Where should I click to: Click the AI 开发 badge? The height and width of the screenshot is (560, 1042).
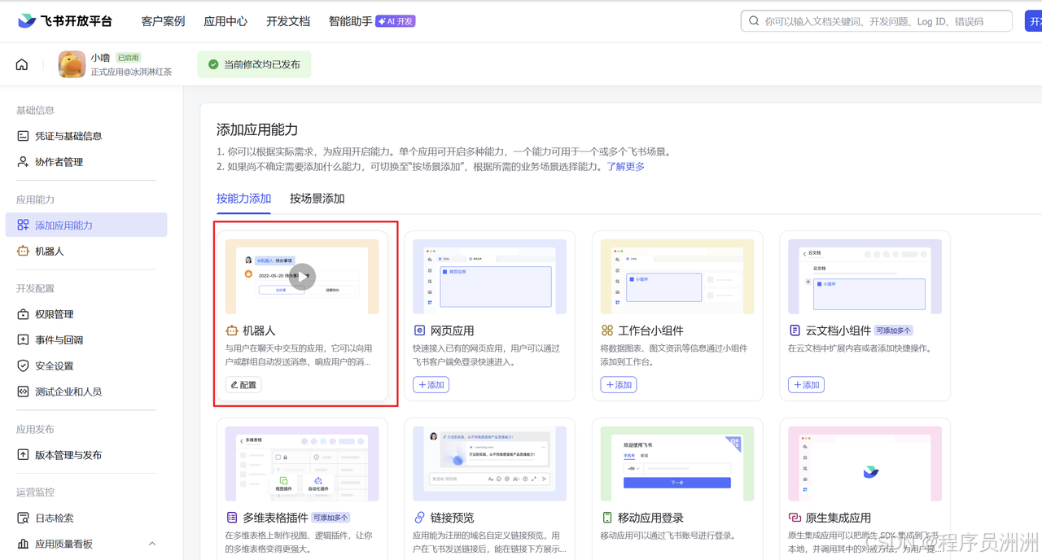coord(396,21)
